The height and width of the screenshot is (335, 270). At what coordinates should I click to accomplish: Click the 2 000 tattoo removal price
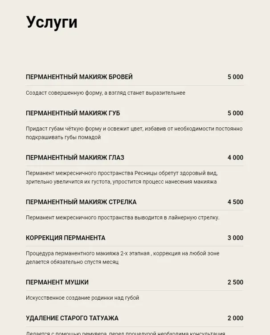235,318
